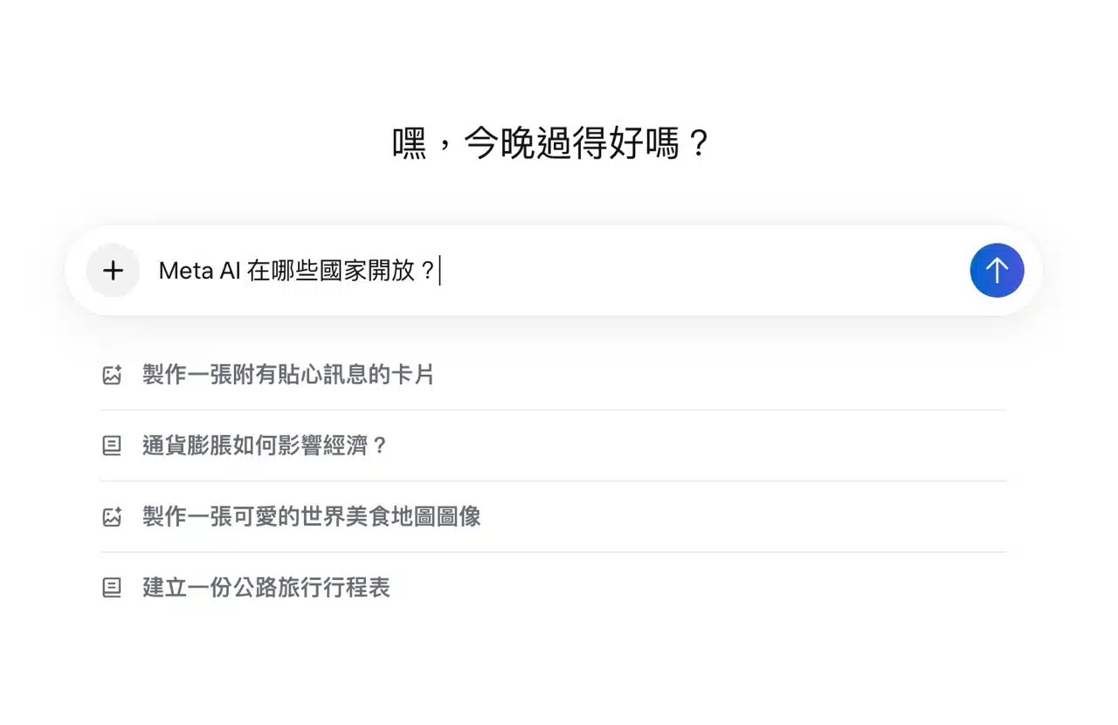Click image icon beside 世界美食地圖圖像 suggestion
1118x725 pixels.
pyautogui.click(x=112, y=517)
